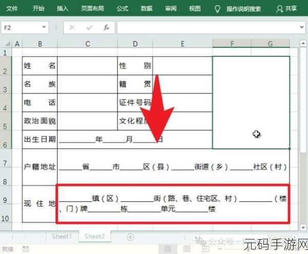
Task: Open the 数据 ribbon tab
Action: click(146, 8)
